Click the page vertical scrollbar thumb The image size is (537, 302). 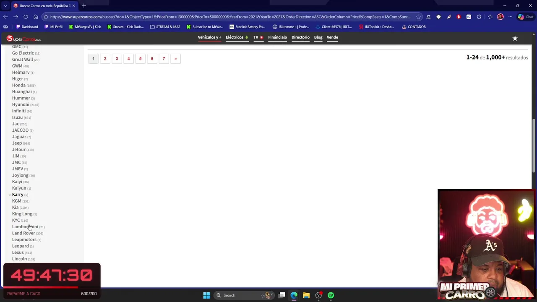pos(534,145)
